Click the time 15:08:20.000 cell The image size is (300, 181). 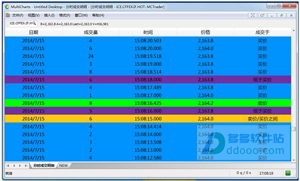(x=148, y=48)
